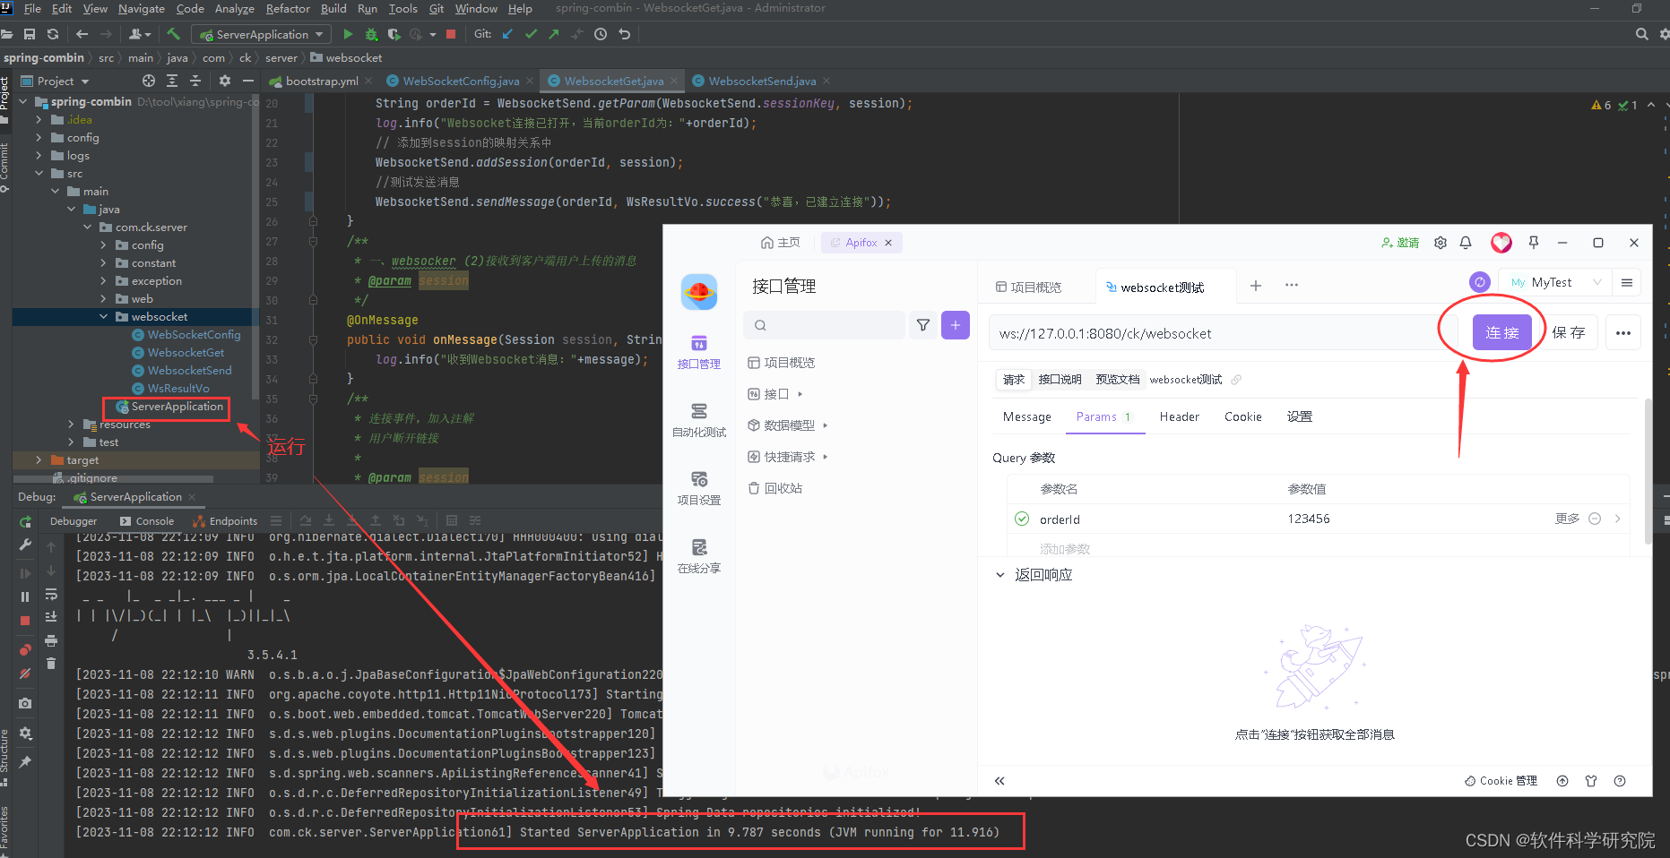Open Git update/pull with blue arrow icon

coord(506,34)
